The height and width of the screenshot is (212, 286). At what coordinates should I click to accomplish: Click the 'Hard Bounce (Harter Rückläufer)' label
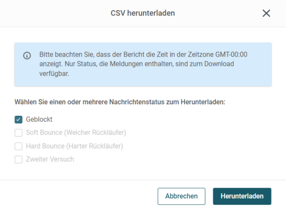coord(75,146)
